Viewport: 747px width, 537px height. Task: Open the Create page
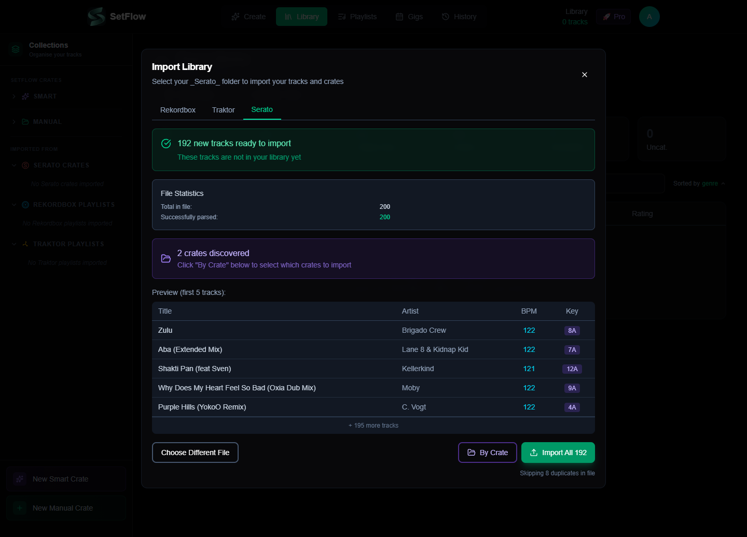click(x=248, y=17)
